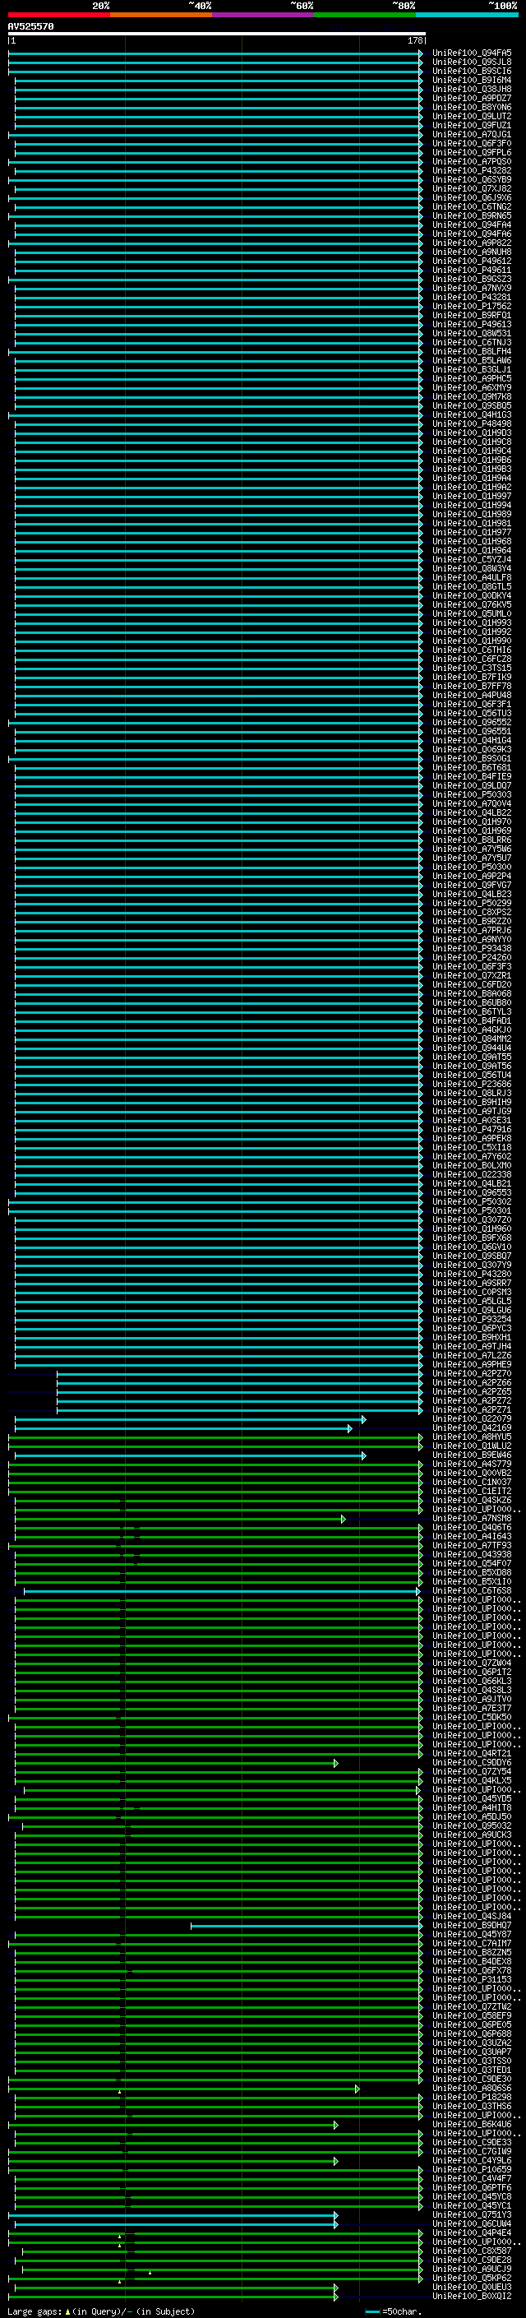The image size is (526, 2318).
Task: Select hit label UniRef100_B9RN65
Action: click(472, 216)
